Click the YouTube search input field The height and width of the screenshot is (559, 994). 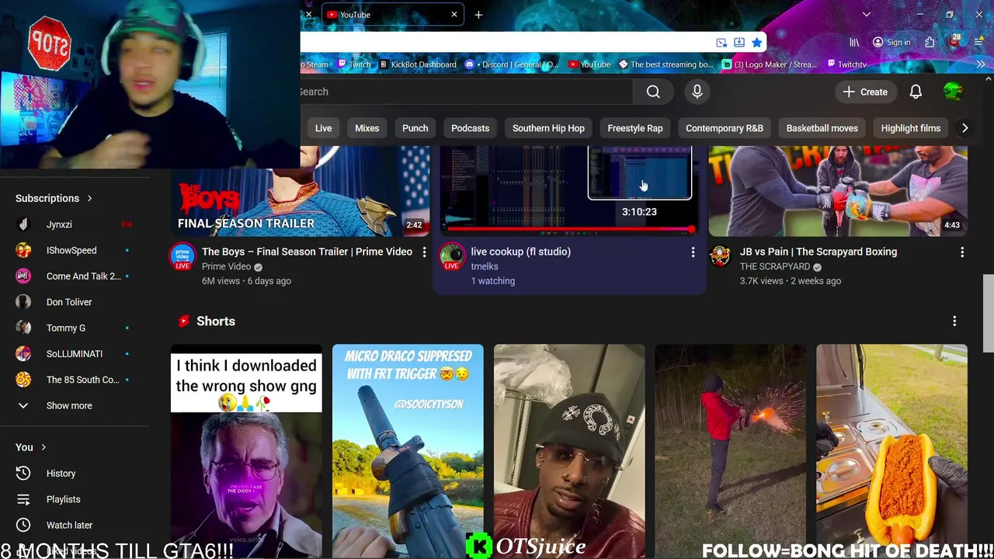point(466,92)
